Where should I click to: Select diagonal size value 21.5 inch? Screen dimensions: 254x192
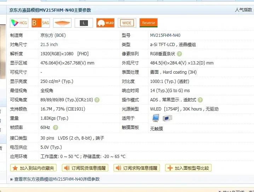click(x=49, y=45)
